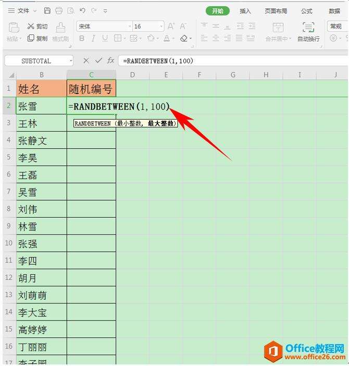
Task: Select row 5 header
Action: 9,157
